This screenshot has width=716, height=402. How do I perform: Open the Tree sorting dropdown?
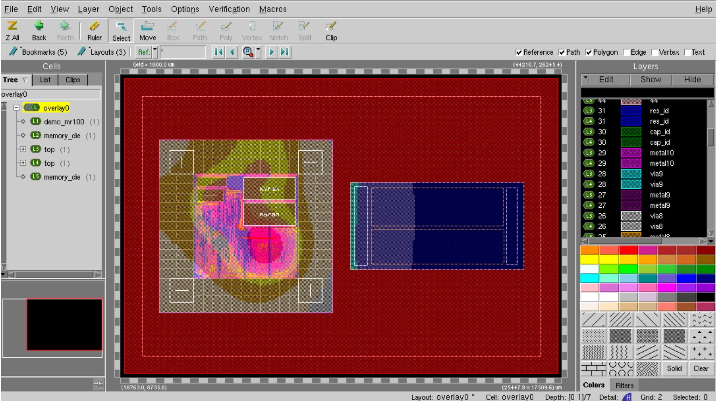tap(25, 80)
